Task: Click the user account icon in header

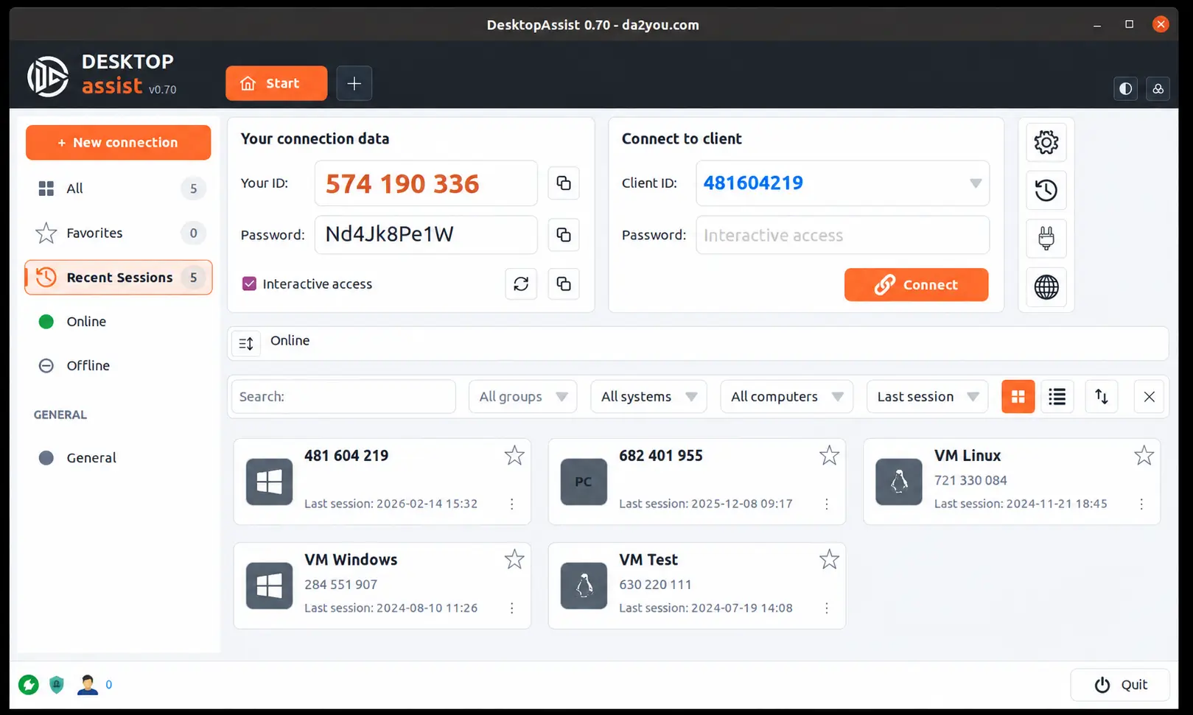Action: point(1158,89)
